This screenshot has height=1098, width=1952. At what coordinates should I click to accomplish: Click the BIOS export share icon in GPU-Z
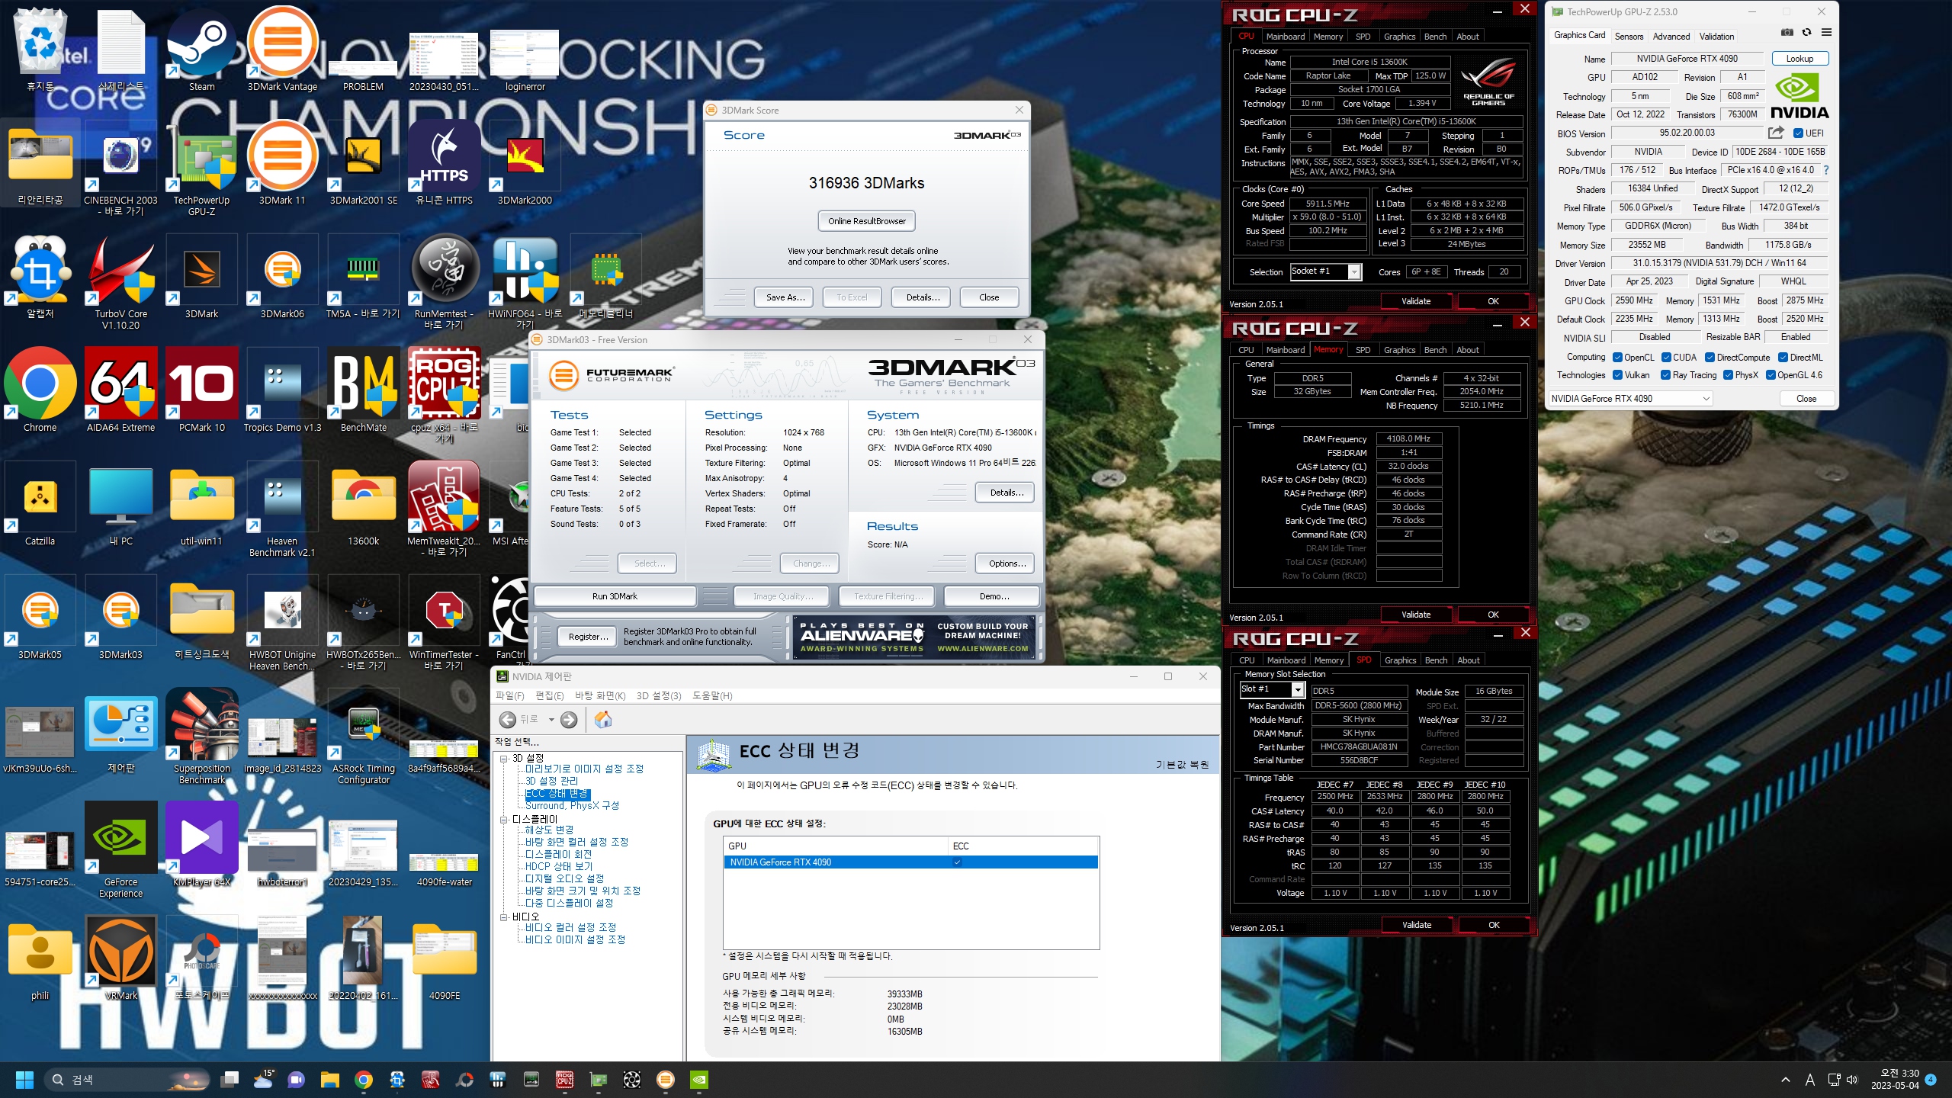point(1776,133)
